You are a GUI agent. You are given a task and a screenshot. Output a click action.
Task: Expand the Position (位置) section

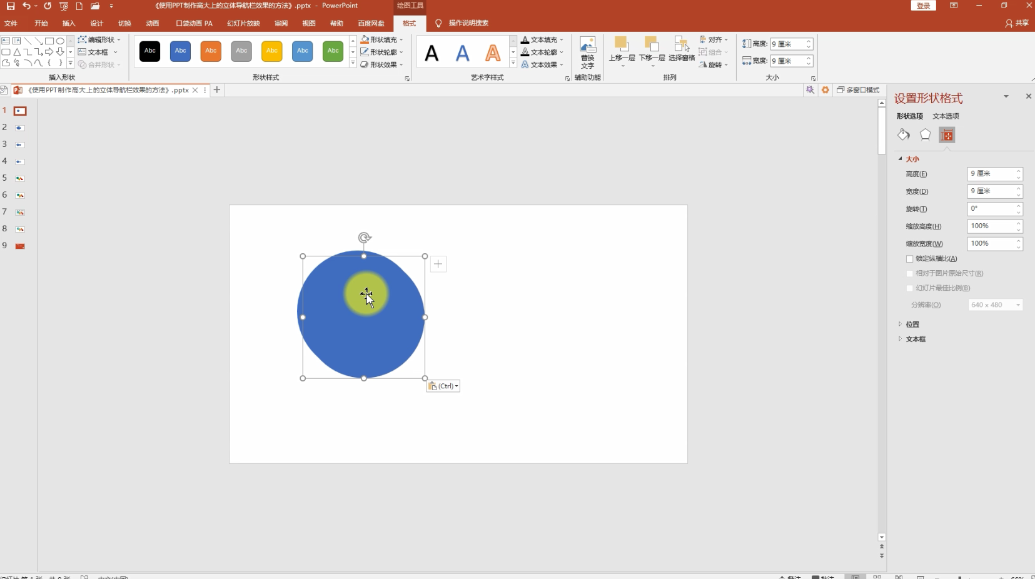point(912,324)
